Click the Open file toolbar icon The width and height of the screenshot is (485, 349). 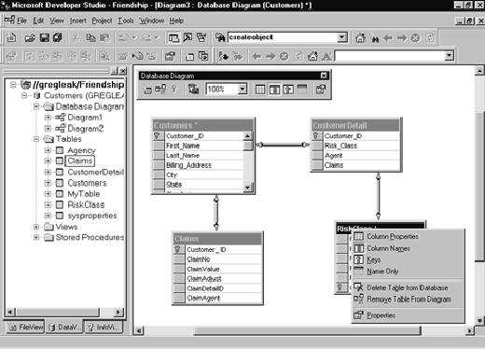[30, 38]
